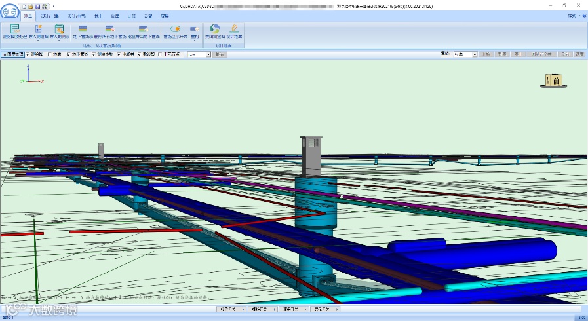Click the third bottom status bar dropdown button
Image resolution: width=588 pixels, height=321 pixels.
point(294,309)
